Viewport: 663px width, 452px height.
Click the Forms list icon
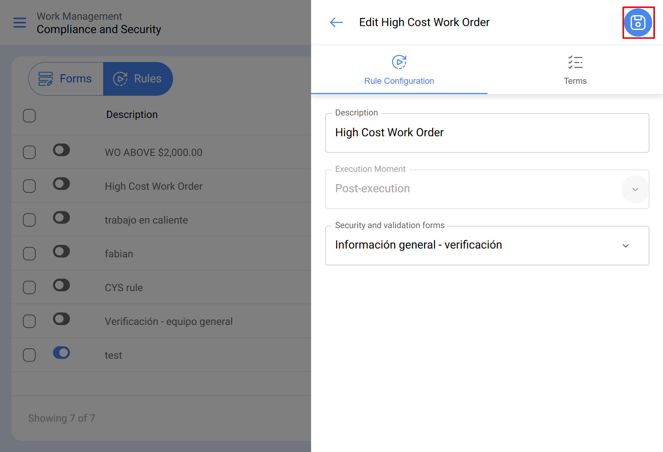tap(45, 79)
